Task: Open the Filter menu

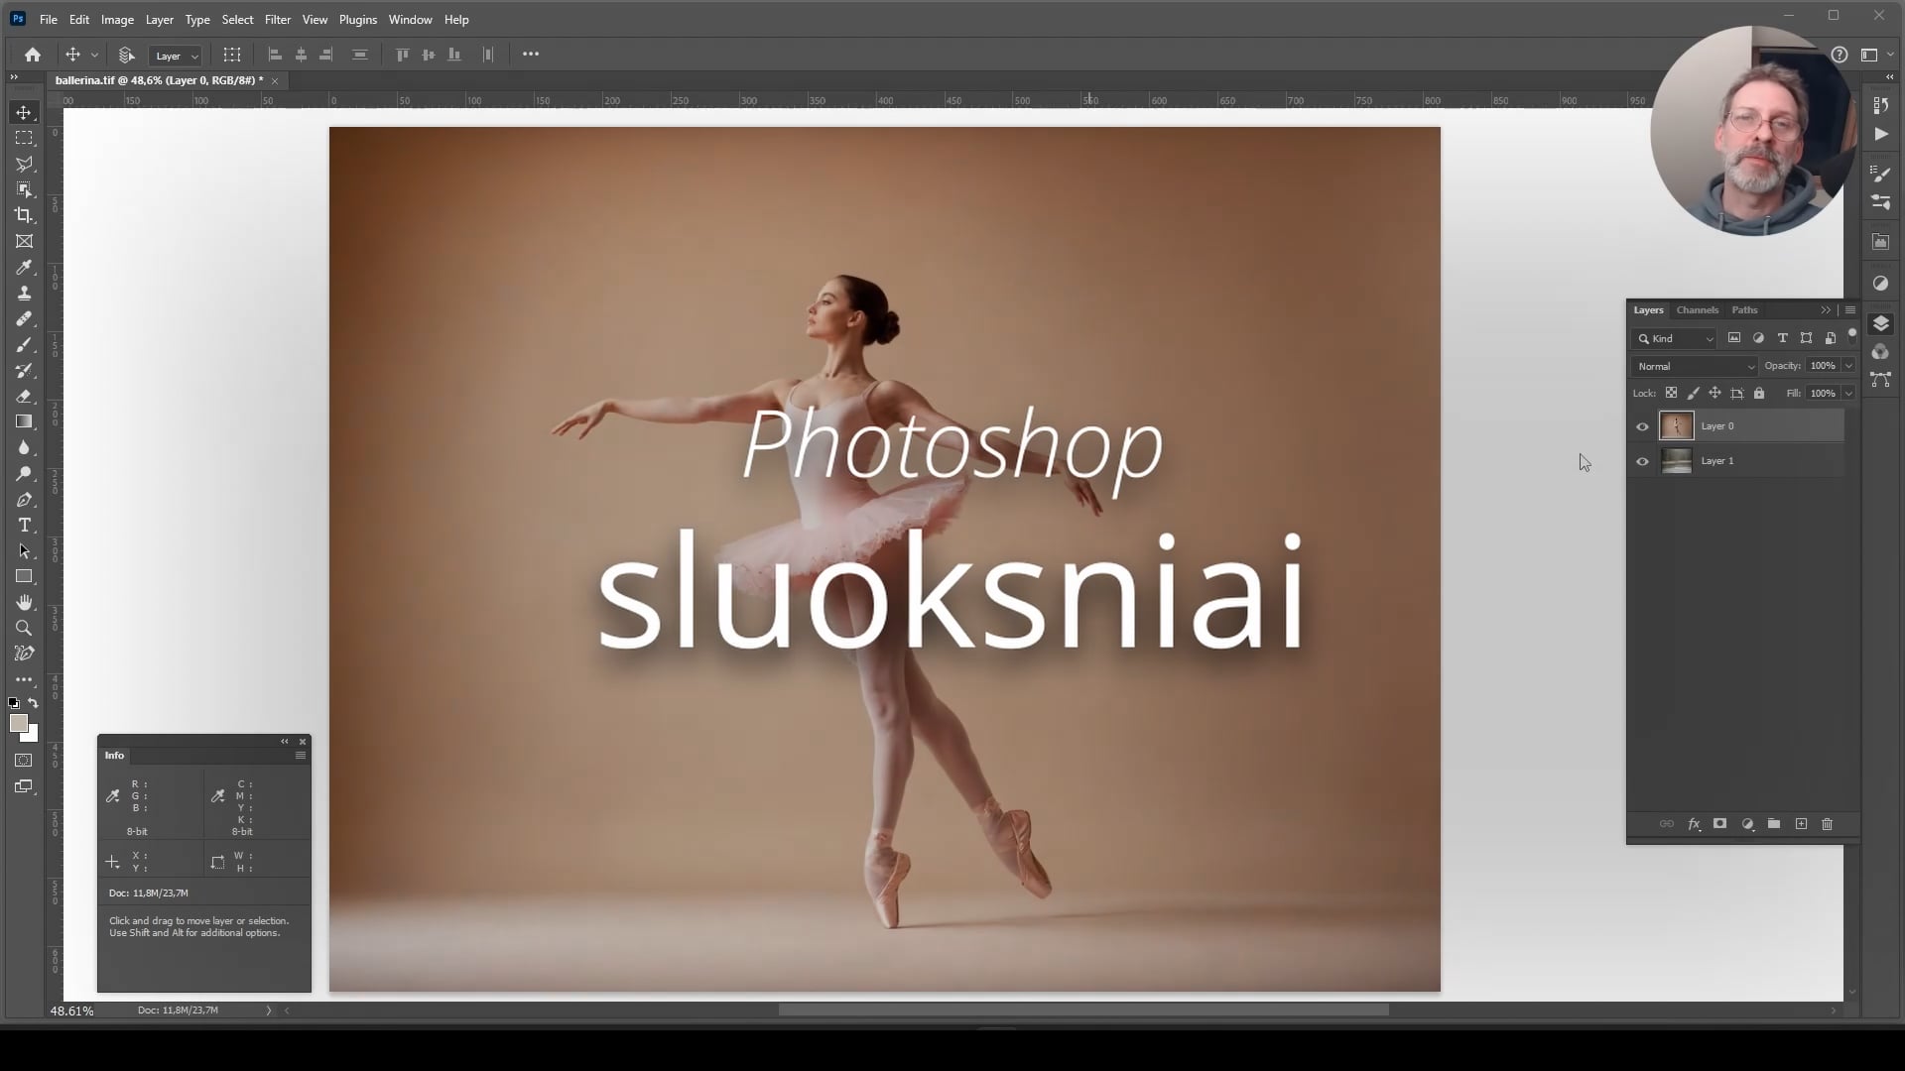Action: click(278, 20)
